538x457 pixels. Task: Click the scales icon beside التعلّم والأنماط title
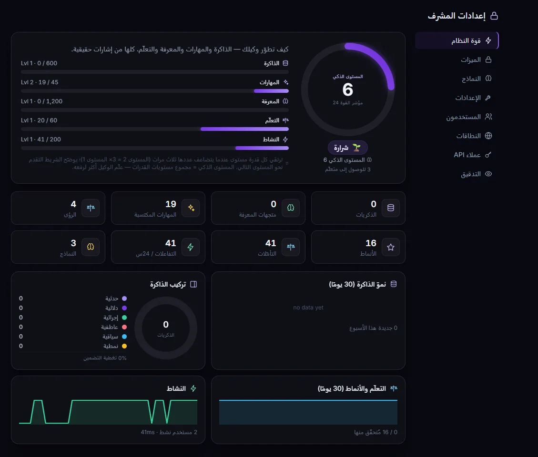(x=394, y=388)
